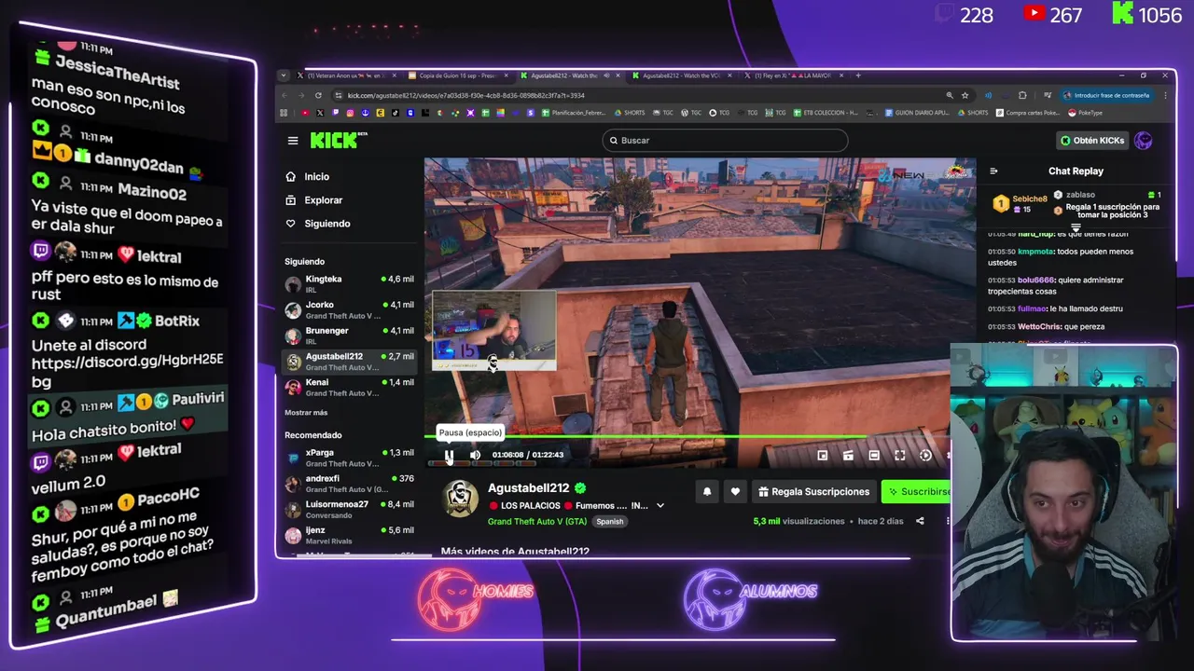Expand the leaderboard chevron under Regala text
Viewport: 1194px width, 671px height.
point(1076,227)
